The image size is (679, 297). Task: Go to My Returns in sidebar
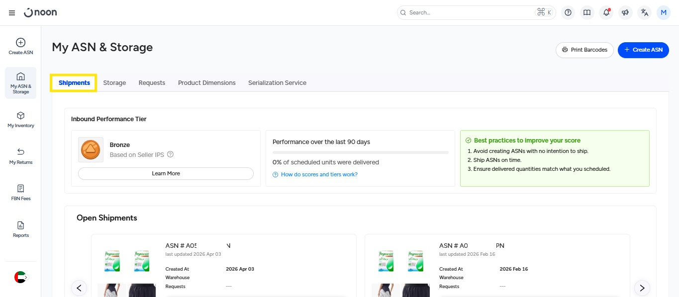click(21, 156)
